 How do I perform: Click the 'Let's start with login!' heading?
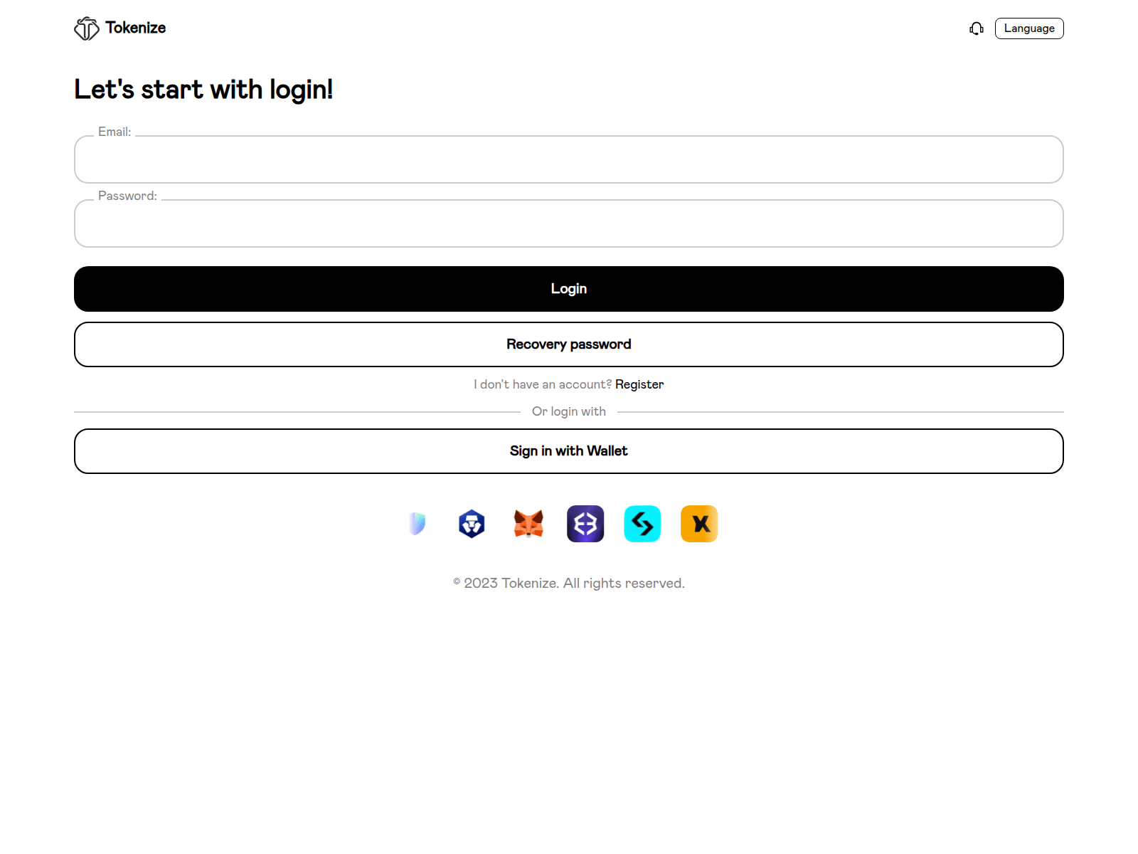click(x=203, y=90)
